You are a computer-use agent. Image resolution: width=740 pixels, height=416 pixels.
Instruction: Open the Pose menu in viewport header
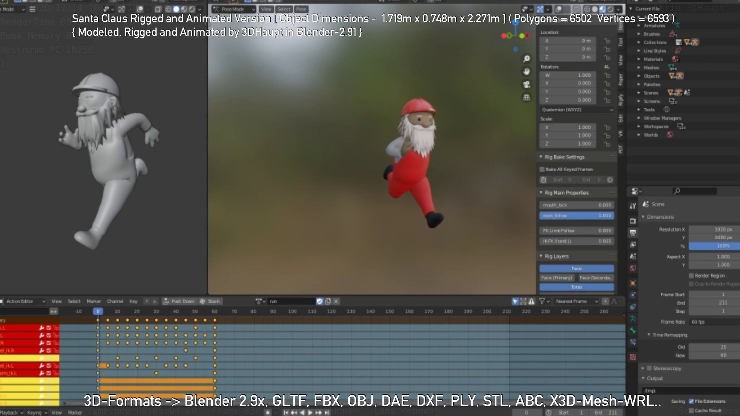click(301, 9)
